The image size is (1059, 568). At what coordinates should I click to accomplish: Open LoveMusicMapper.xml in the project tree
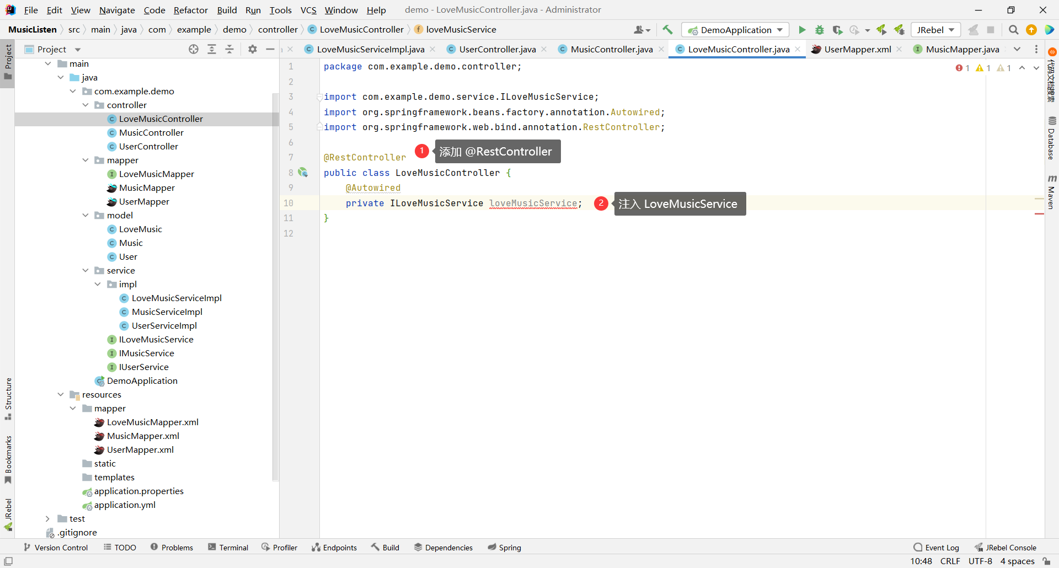(x=152, y=422)
